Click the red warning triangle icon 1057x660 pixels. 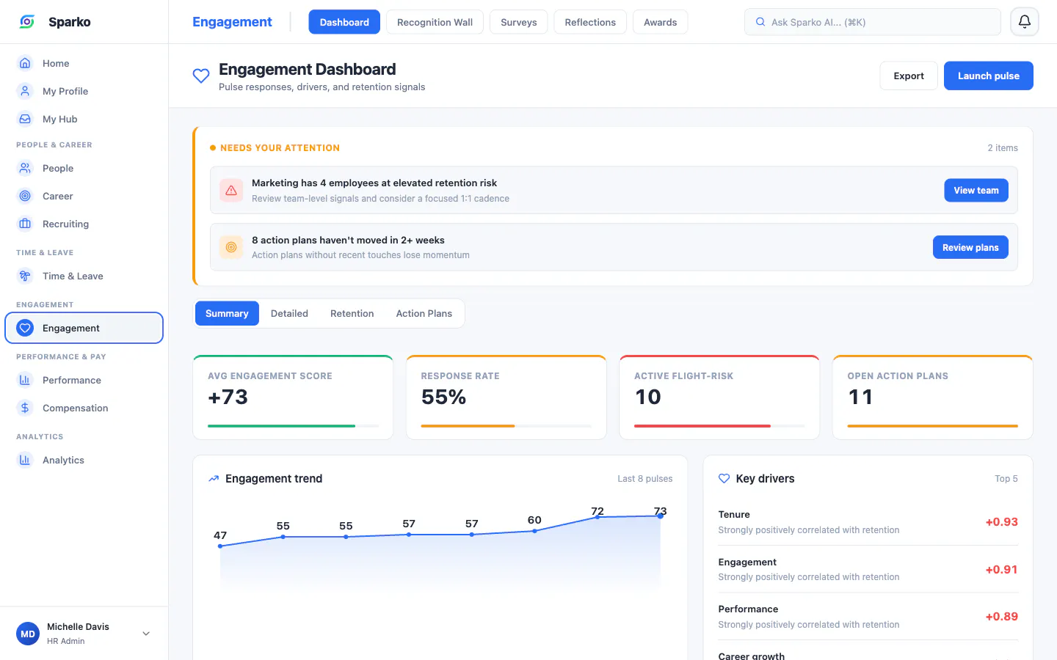(231, 190)
